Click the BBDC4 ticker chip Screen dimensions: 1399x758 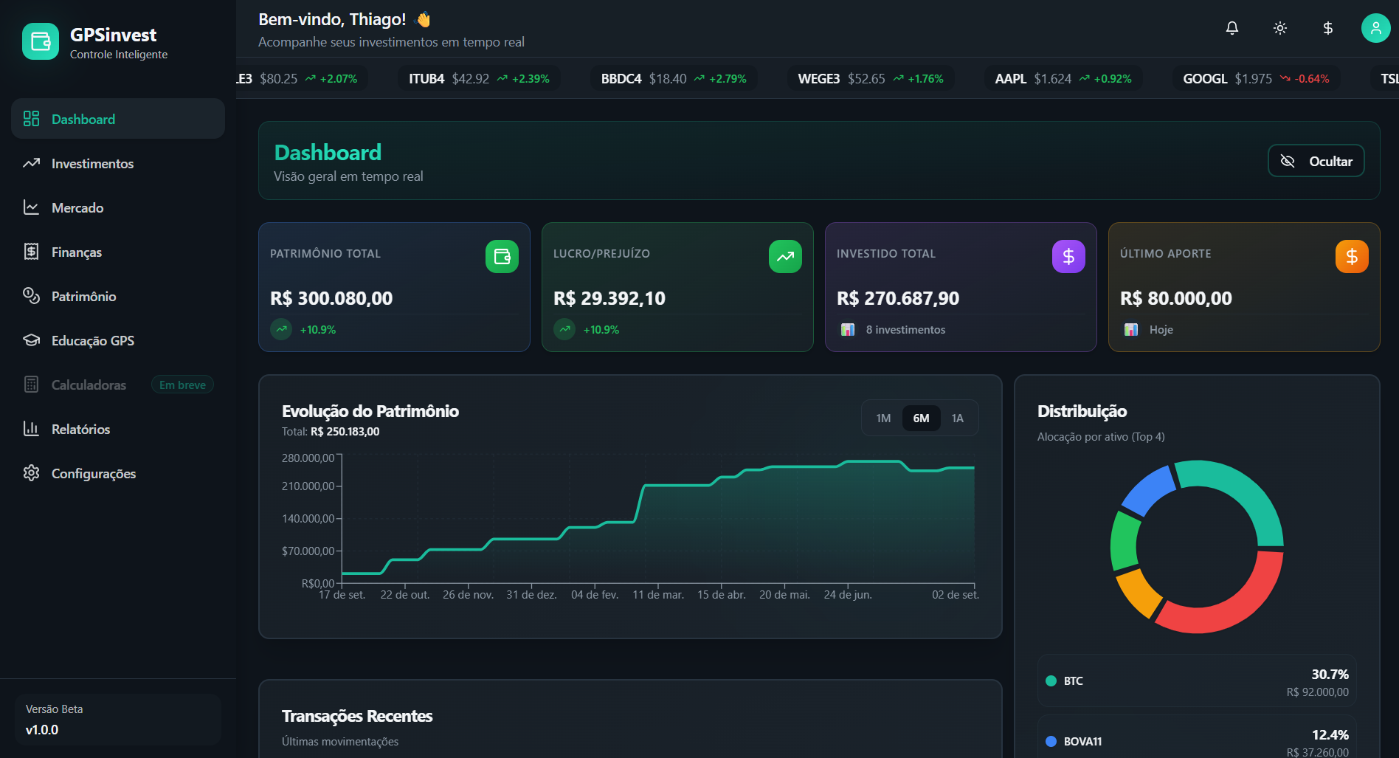pos(674,78)
